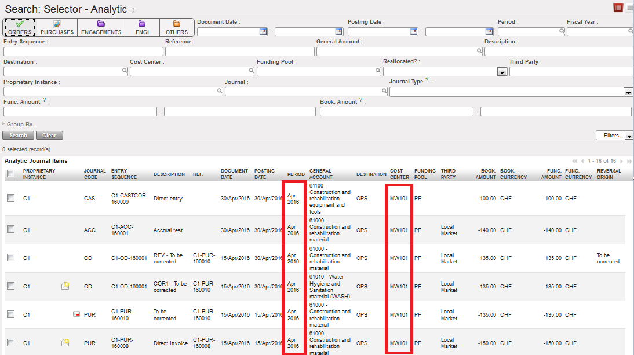The image size is (634, 355).
Task: Click the red list view icon at top right
Action: tap(618, 8)
